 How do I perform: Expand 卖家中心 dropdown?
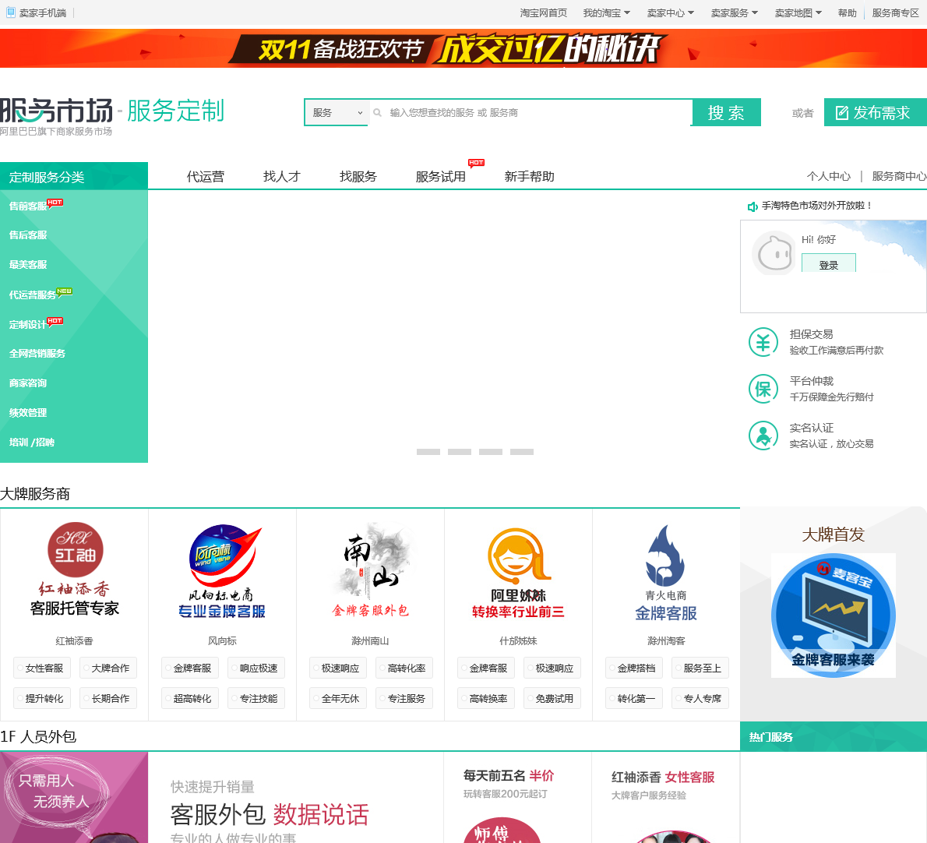671,13
